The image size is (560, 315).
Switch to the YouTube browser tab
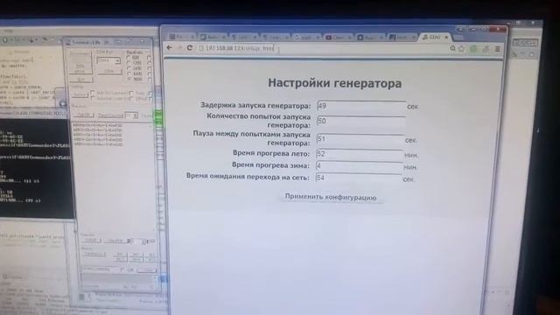click(x=338, y=37)
